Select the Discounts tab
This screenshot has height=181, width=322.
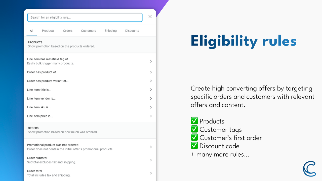(132, 30)
